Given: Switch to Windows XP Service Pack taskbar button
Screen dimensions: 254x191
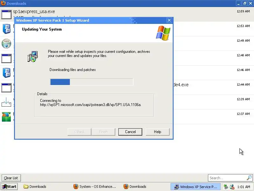Looking at the screenshot, I should 195,187.
